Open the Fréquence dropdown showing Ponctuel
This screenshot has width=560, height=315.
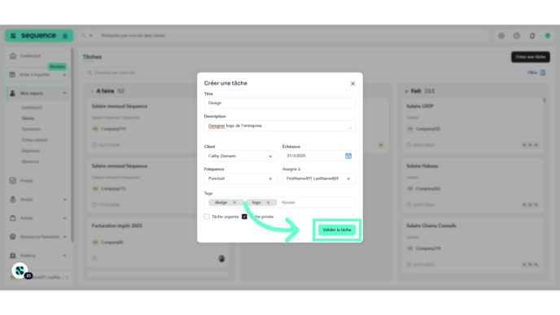point(240,178)
